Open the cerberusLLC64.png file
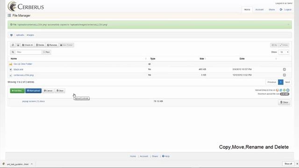299x168 pixels. coord(24,75)
